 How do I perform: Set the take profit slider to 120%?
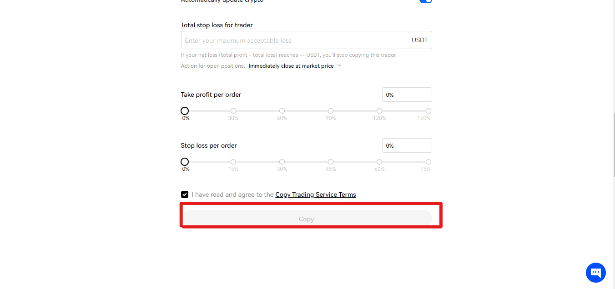tap(379, 111)
